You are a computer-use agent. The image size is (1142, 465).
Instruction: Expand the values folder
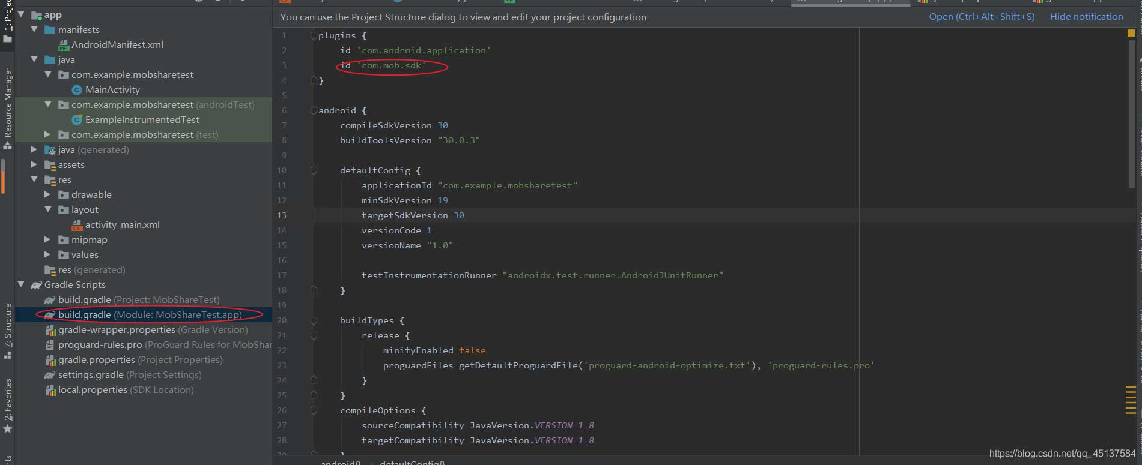[x=48, y=254]
